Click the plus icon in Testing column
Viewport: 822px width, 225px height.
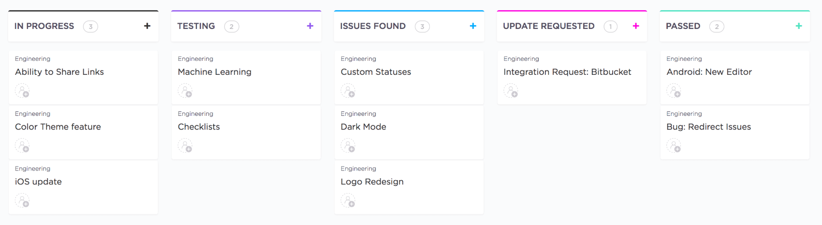pos(310,26)
